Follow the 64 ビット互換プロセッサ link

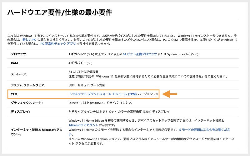(140, 54)
